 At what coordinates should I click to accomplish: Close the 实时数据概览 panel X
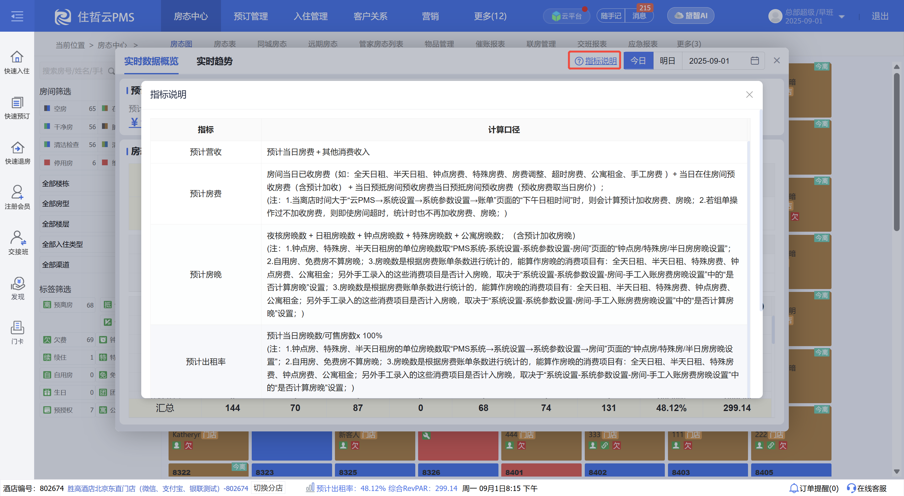[777, 61]
